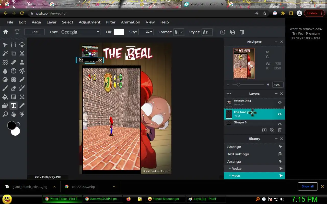The image size is (327, 204).
Task: Open the text Styles dropdown
Action: (x=207, y=32)
